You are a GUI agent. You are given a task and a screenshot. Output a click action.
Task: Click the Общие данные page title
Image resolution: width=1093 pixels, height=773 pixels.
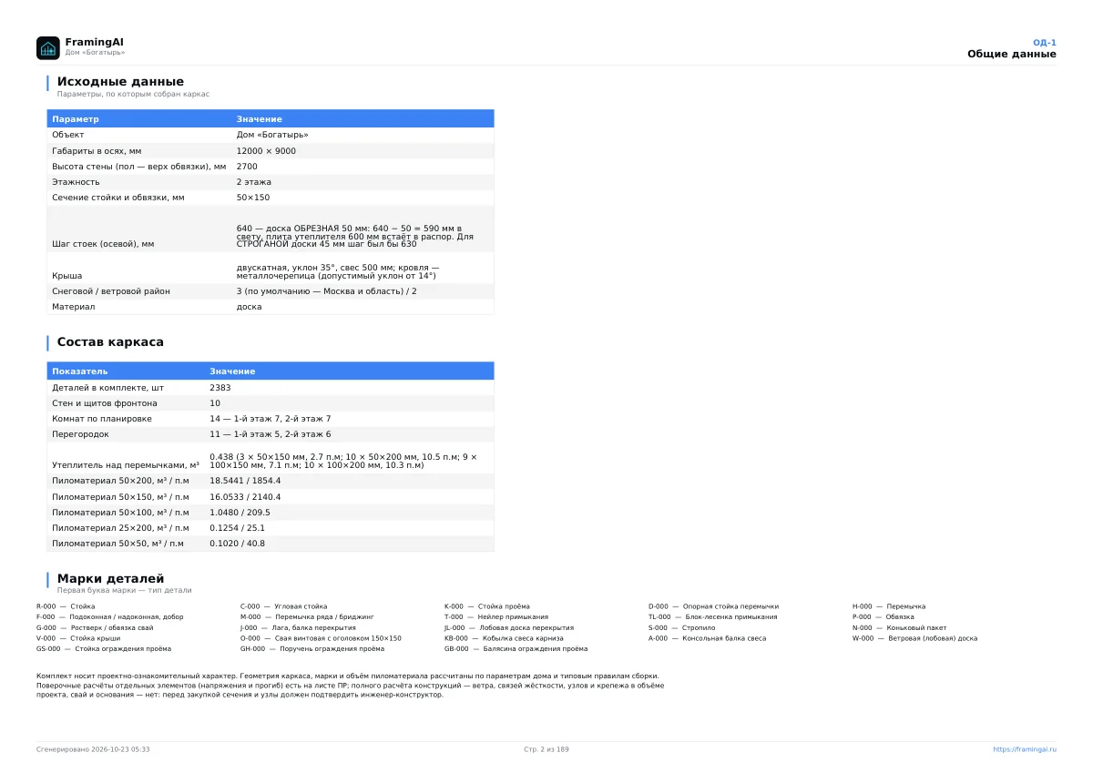[1012, 54]
